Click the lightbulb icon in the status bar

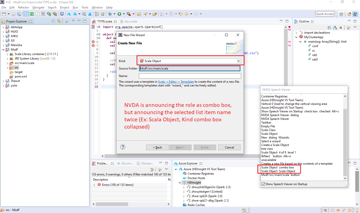click(357, 210)
